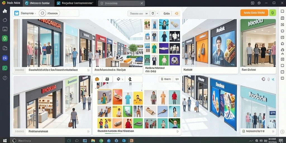This screenshot has width=286, height=143.
Task: Select the green recycle-arrows sidebar icon
Action: coord(5,39)
